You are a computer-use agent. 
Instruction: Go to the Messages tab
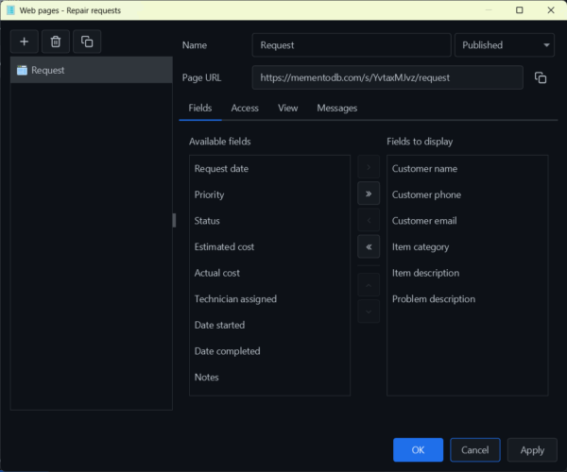[x=337, y=109]
